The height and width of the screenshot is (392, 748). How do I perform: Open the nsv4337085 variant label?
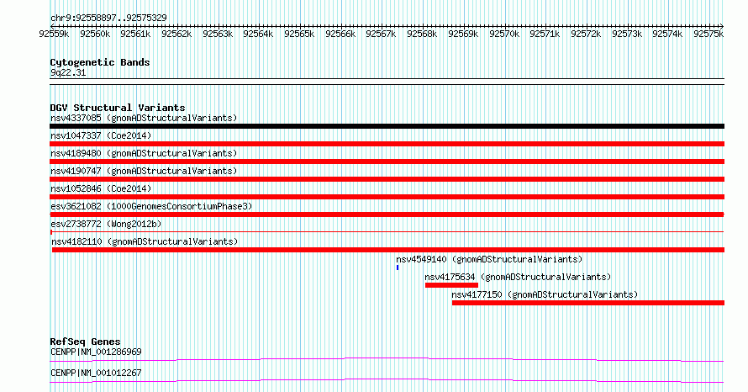(x=144, y=118)
